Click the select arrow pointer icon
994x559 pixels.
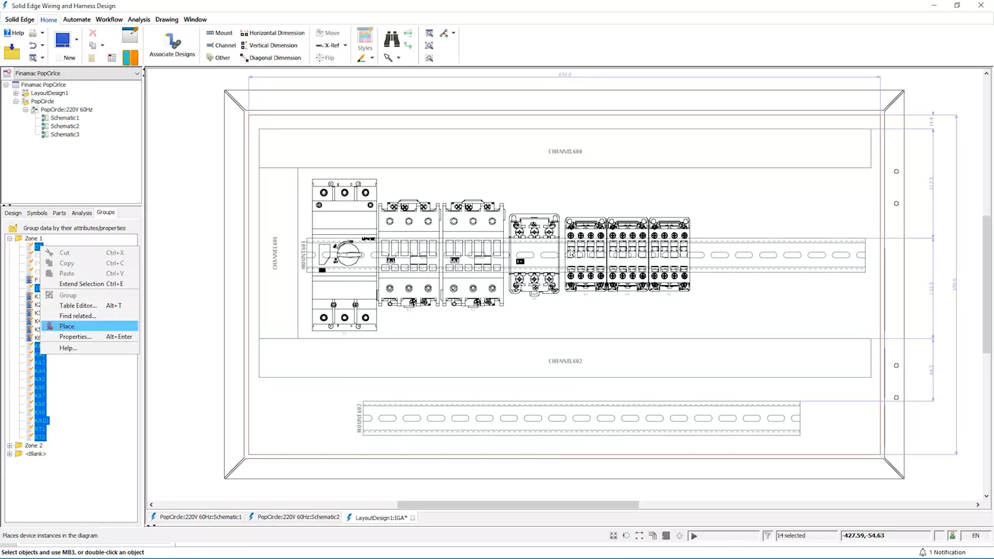pos(388,58)
